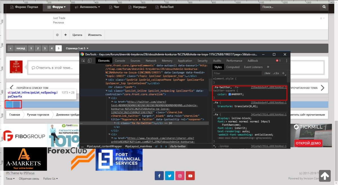
Task: Open the Награды navigation link
Action: pos(138,7)
